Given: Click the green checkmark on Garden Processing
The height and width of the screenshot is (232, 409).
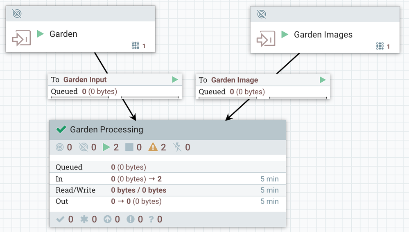Looking at the screenshot, I should pos(61,129).
